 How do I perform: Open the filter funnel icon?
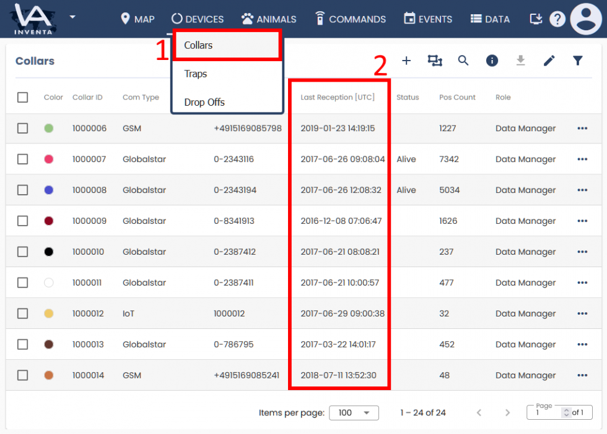coord(577,61)
